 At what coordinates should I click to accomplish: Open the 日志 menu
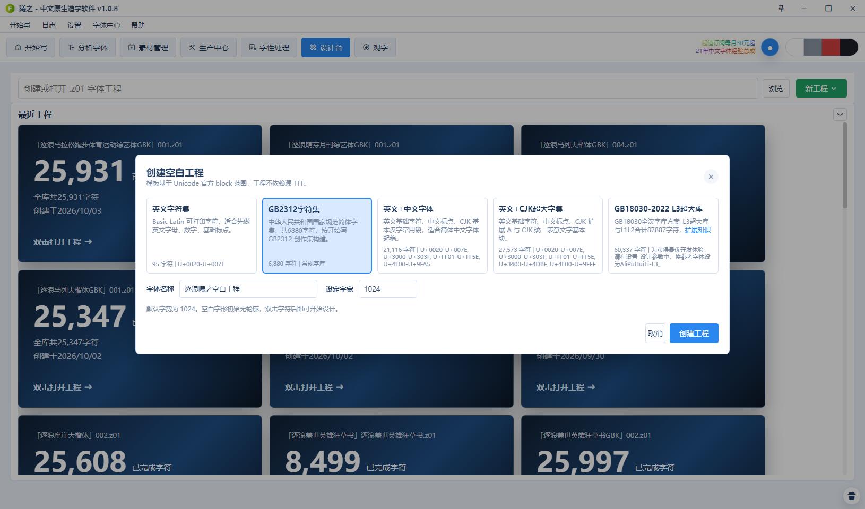(49, 25)
